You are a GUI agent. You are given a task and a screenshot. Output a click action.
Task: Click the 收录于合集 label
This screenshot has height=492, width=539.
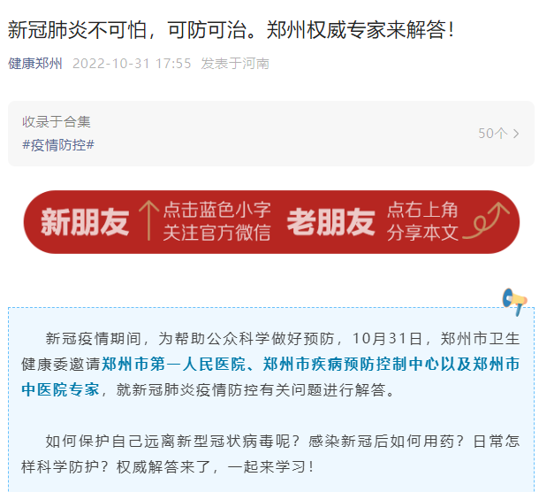57,122
